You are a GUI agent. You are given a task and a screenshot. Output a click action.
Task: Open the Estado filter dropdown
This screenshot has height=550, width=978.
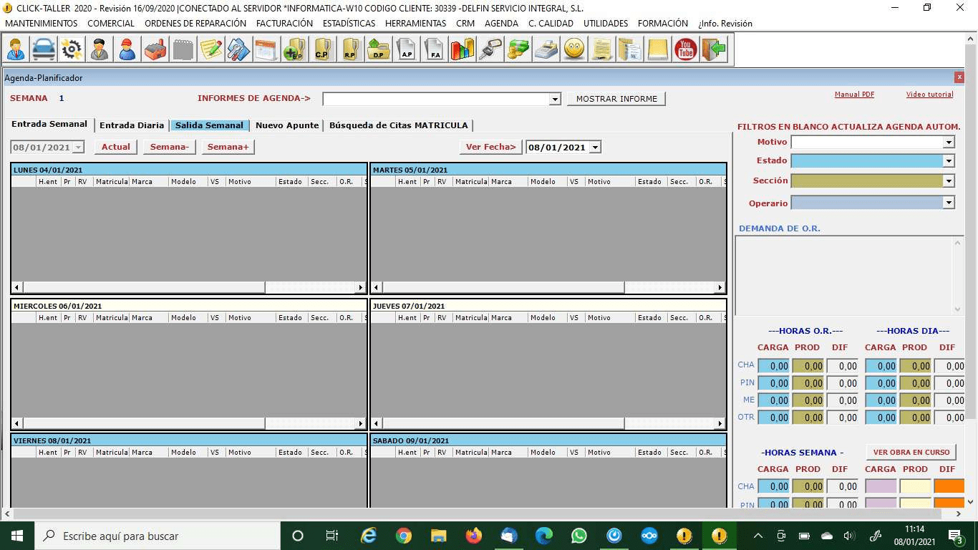click(x=949, y=161)
